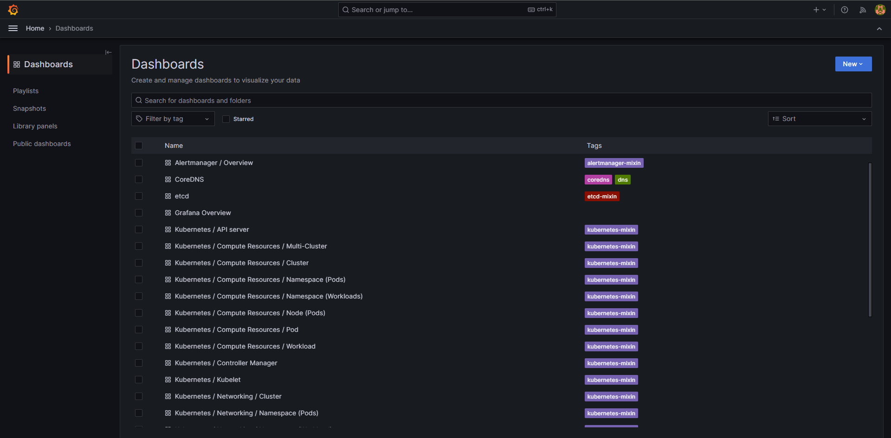Image resolution: width=891 pixels, height=438 pixels.
Task: Open the help question mark icon
Action: pos(845,10)
